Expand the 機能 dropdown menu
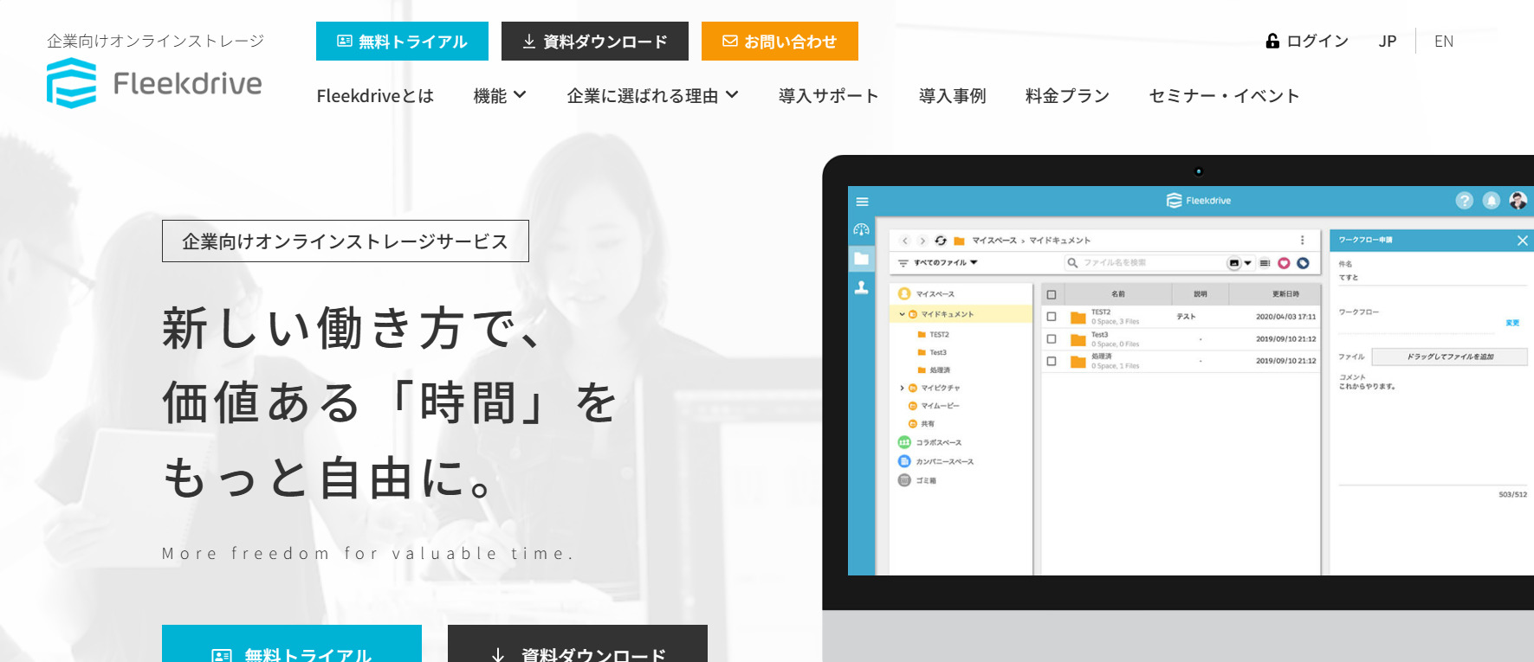The height and width of the screenshot is (662, 1534). pos(500,96)
